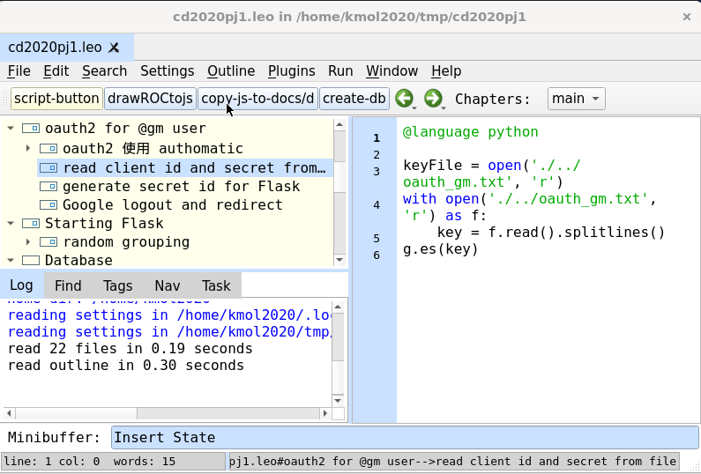Close the cd2020pj1.leo tab
Screen dimensions: 701x474
click(114, 48)
